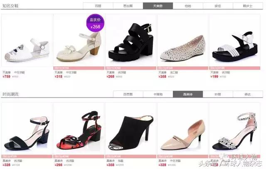Click the ¥298 price under red sandal
This screenshot has width=266, height=169.
pyautogui.click(x=59, y=165)
